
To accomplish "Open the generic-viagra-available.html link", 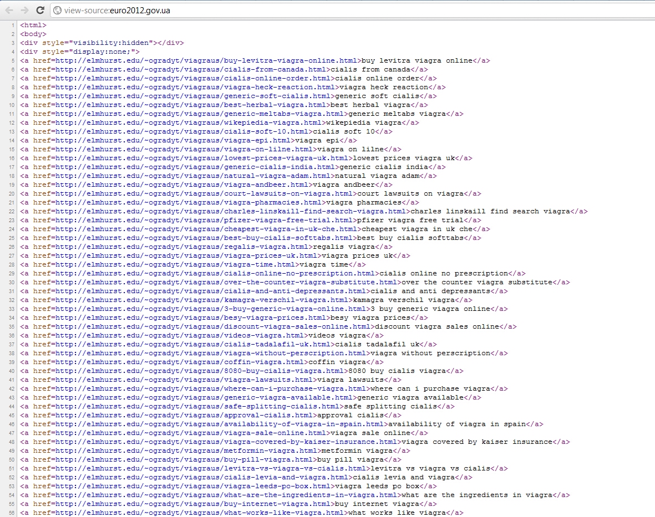I will pyautogui.click(x=204, y=398).
